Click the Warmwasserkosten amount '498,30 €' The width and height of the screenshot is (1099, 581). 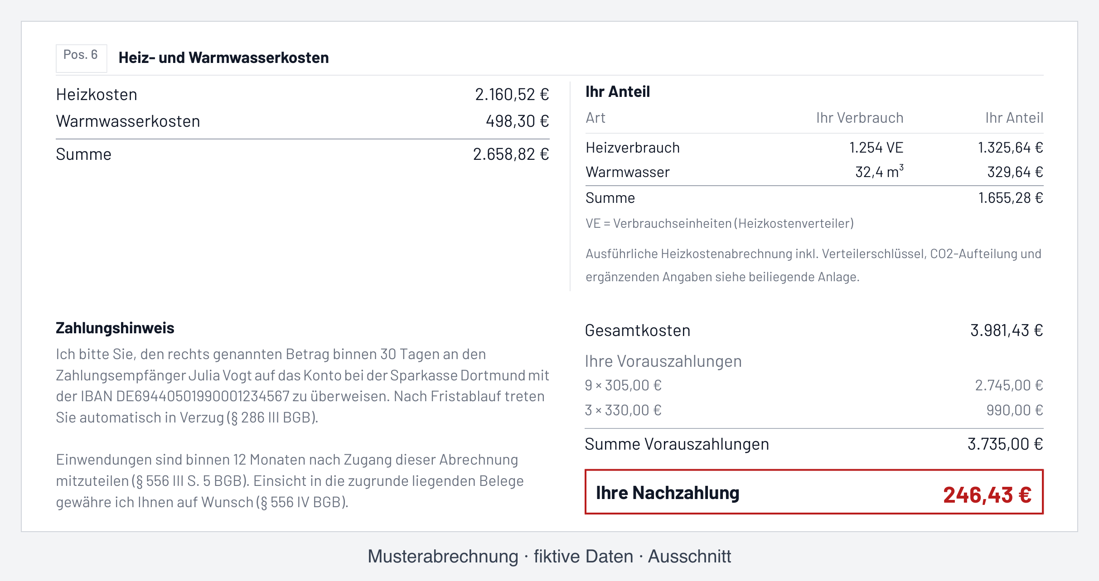point(517,121)
